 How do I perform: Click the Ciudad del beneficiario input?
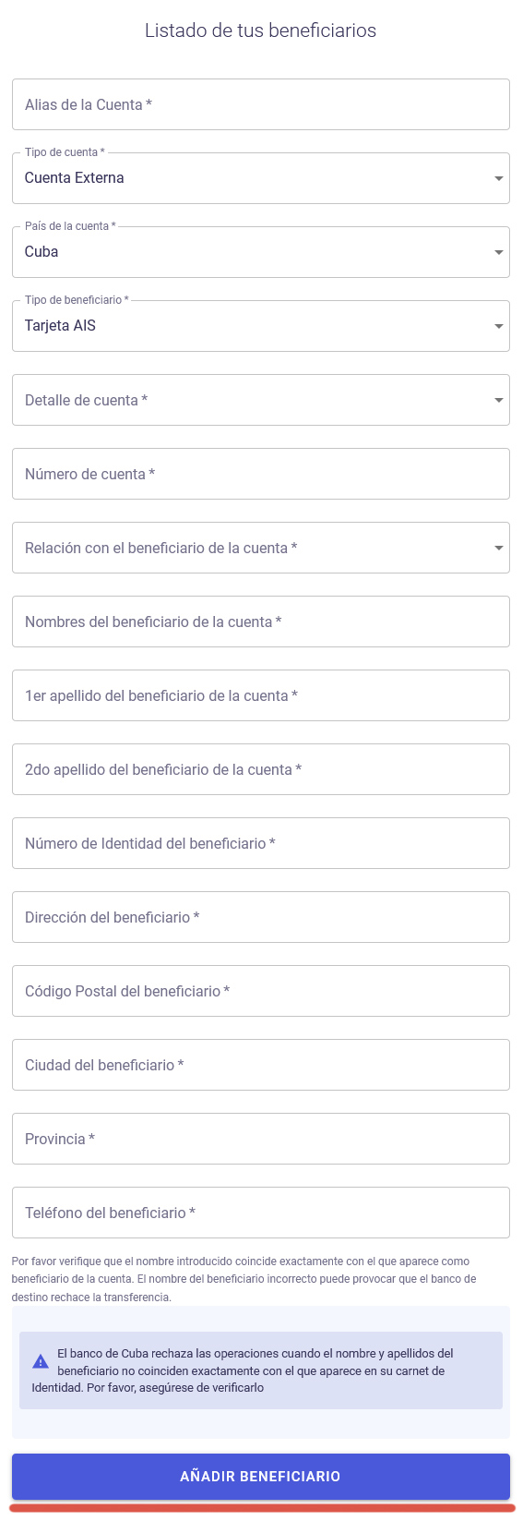(261, 1065)
